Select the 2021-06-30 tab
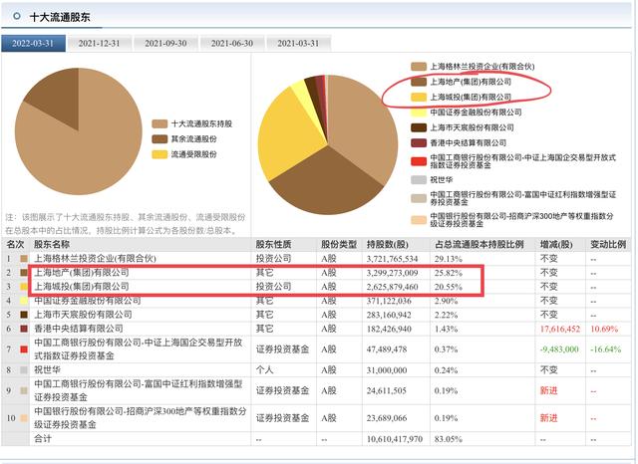638x464 pixels. coord(232,44)
